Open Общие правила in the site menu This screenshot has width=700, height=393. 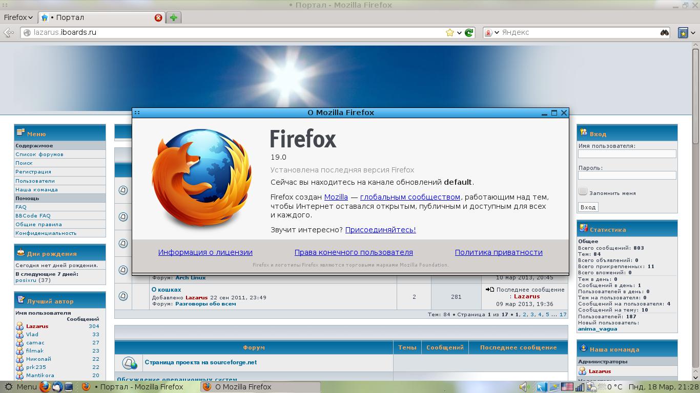coord(38,225)
